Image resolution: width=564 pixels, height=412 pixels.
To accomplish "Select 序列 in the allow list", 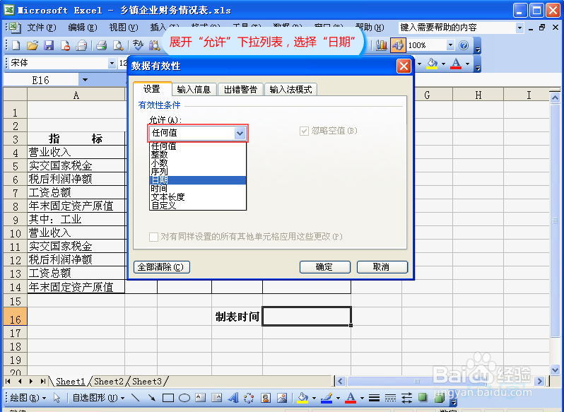I will point(198,172).
